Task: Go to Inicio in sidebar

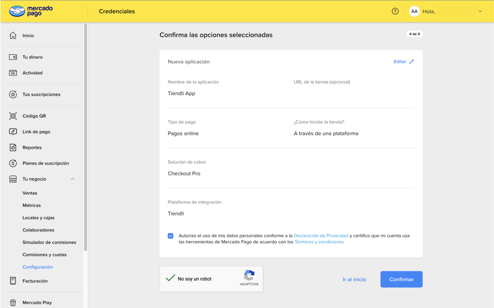Action: 28,35
